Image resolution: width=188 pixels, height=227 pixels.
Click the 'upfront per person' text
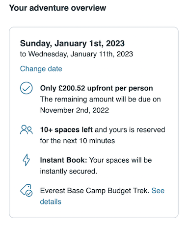tap(120, 88)
